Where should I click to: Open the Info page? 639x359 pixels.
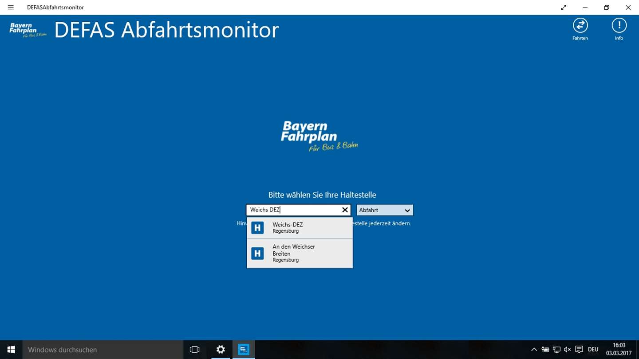pos(619,29)
